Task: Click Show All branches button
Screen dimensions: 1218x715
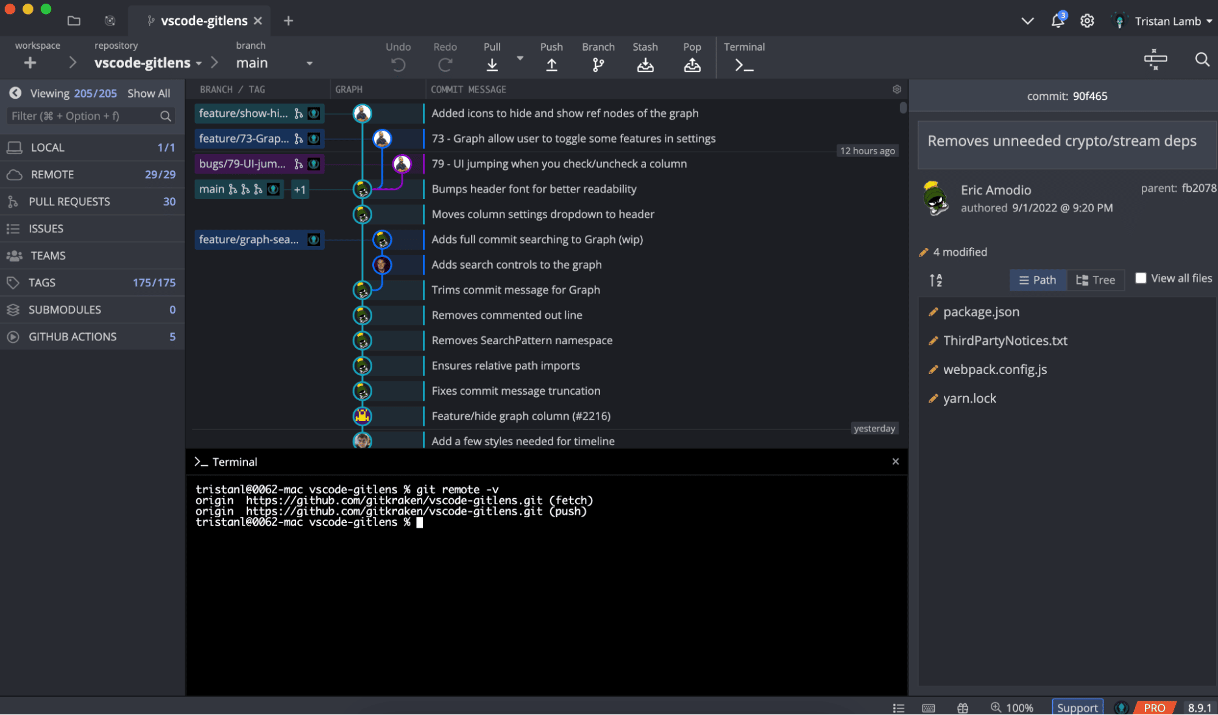Action: (149, 92)
